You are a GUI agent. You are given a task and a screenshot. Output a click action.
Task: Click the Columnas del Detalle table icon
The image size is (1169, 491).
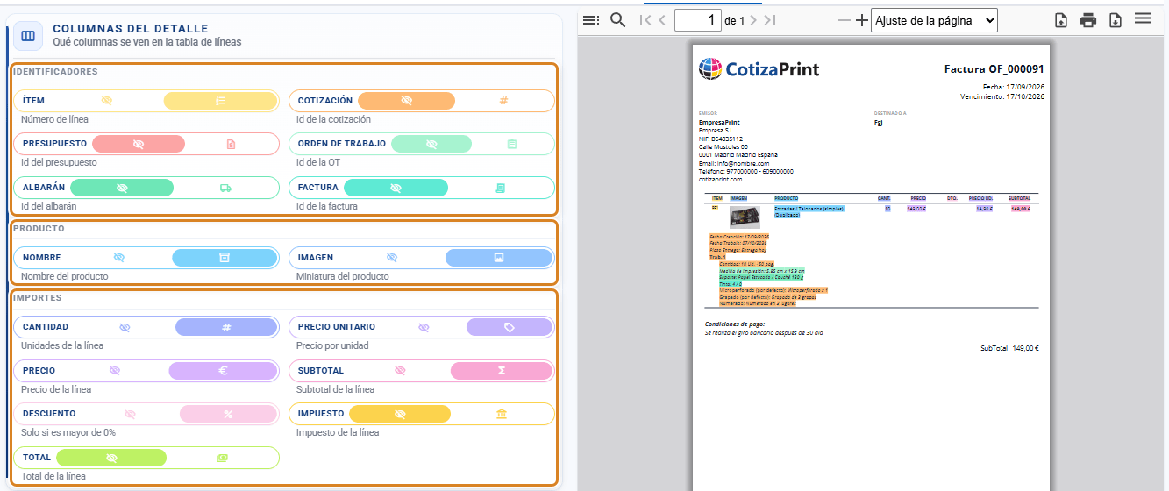(28, 36)
